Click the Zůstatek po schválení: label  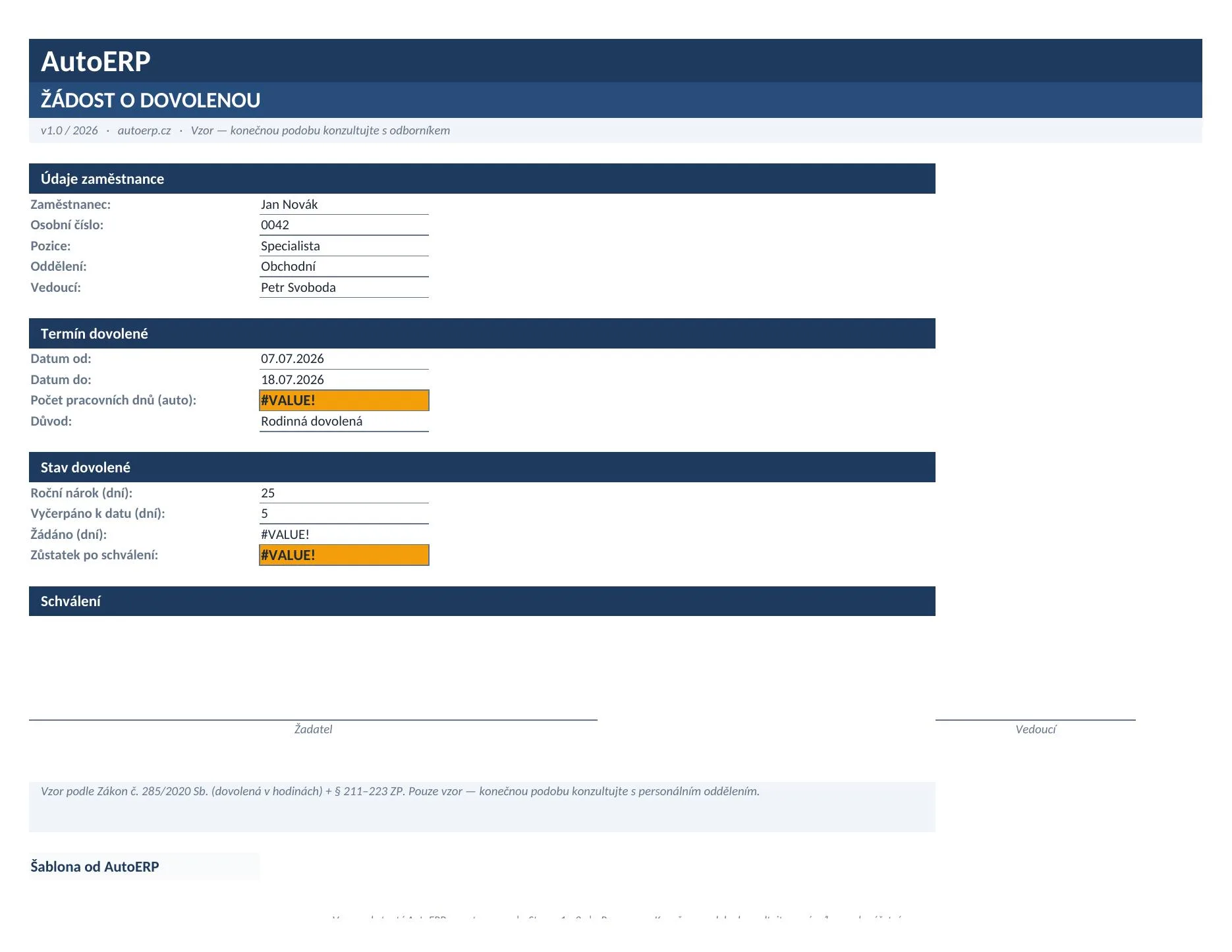click(x=94, y=555)
